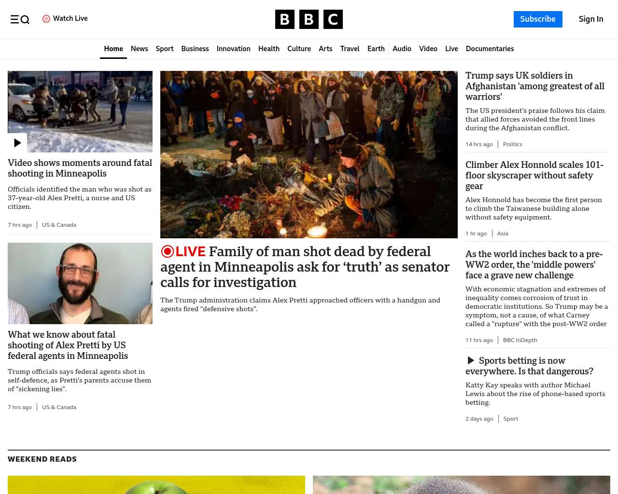Click summary 'Katty Kay speaks with author Michael Lewis'
The width and height of the screenshot is (618, 494).
(535, 394)
